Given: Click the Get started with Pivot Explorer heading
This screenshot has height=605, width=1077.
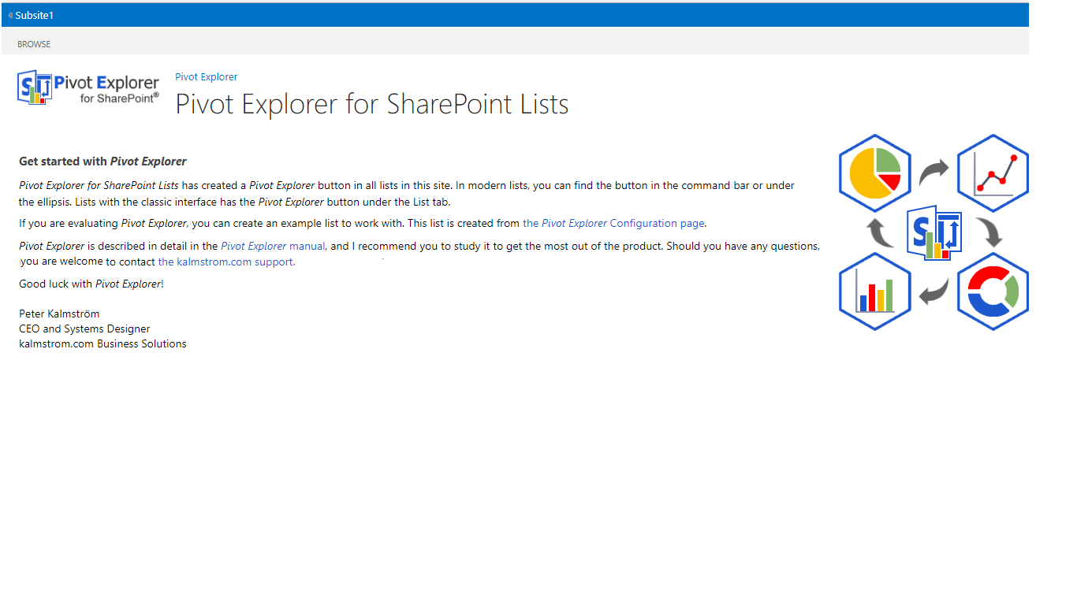Looking at the screenshot, I should [x=102, y=161].
